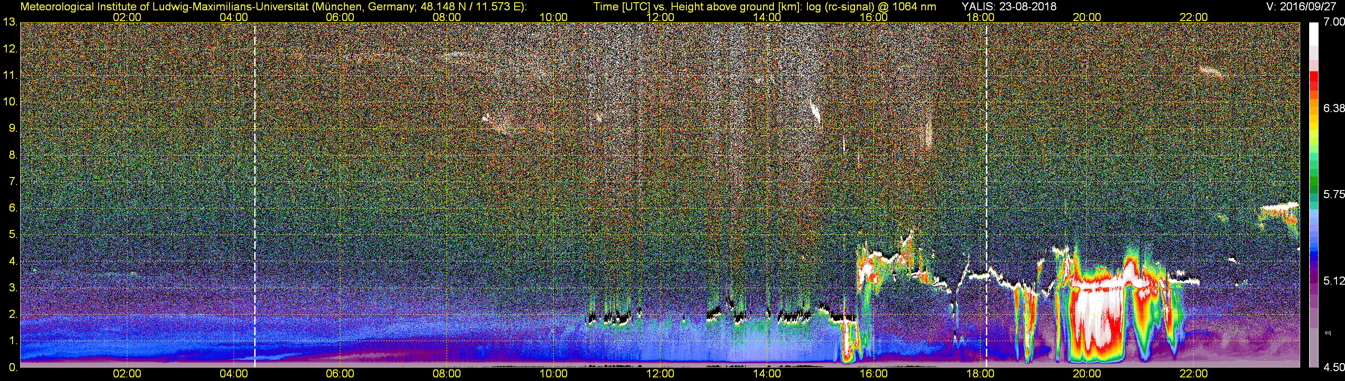Image resolution: width=1345 pixels, height=381 pixels.
Task: Click the 10. height axis label
Action: (10, 102)
